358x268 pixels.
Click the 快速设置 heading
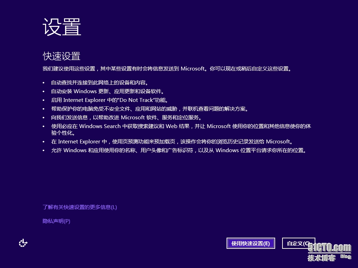(x=62, y=56)
